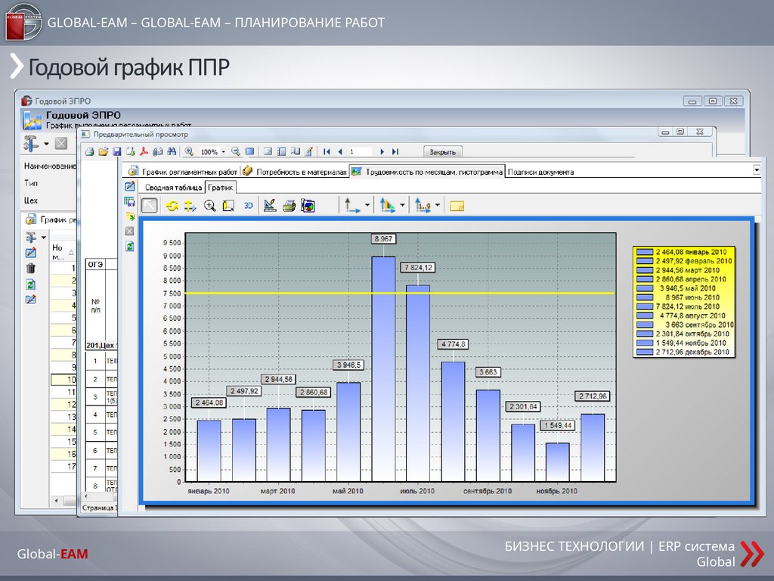Image resolution: width=774 pixels, height=581 pixels.
Task: Open chart type gallery pie icon
Action: (308, 206)
